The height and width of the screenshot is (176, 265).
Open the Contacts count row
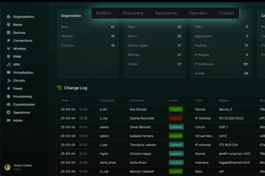tap(88, 45)
